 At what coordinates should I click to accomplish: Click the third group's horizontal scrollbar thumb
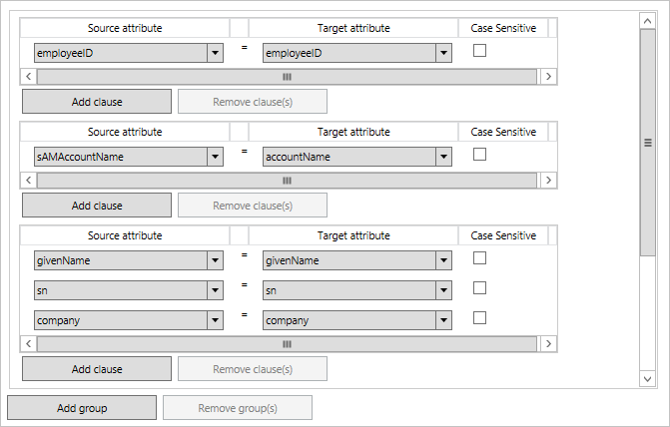coord(288,344)
